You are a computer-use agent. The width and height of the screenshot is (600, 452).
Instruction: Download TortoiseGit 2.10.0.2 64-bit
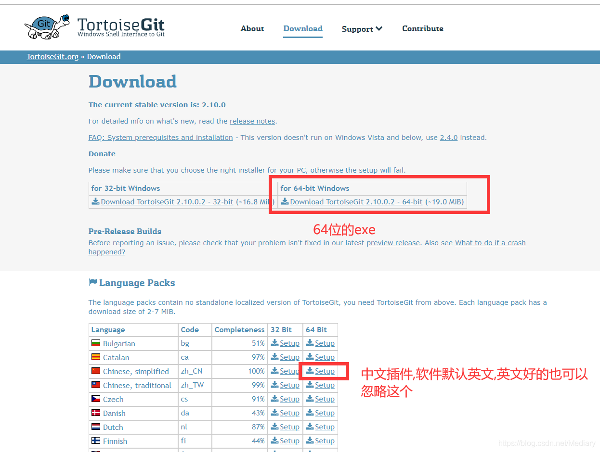[x=356, y=202]
